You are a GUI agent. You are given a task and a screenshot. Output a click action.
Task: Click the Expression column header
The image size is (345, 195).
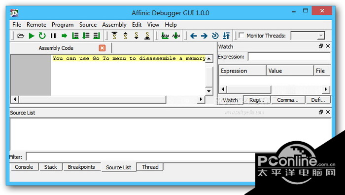click(x=242, y=71)
